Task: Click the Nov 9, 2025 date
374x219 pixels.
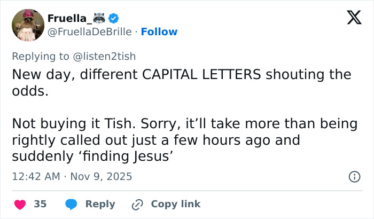Action: pyautogui.click(x=102, y=176)
